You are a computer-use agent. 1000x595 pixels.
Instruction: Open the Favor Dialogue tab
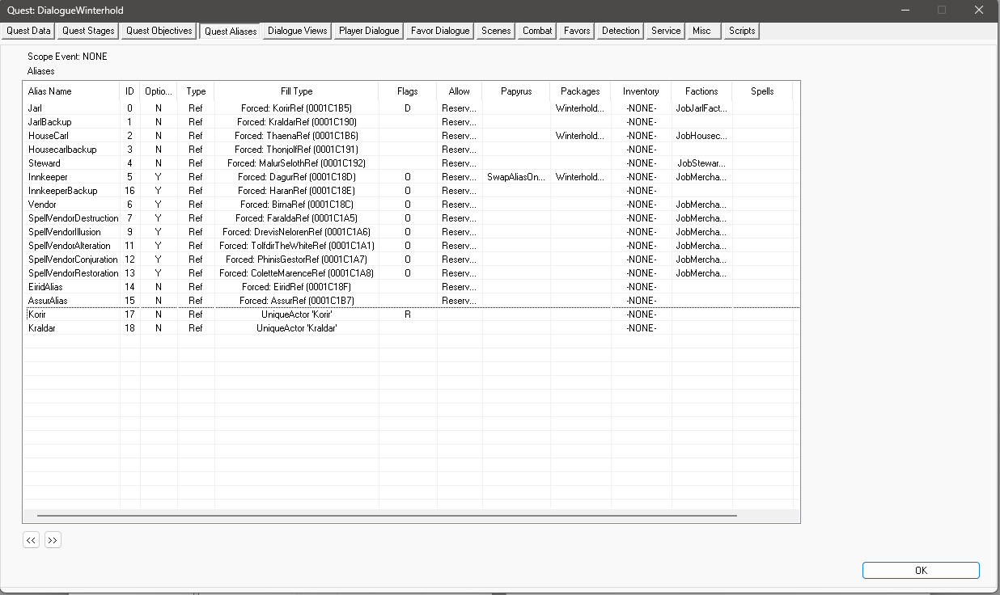pyautogui.click(x=440, y=31)
